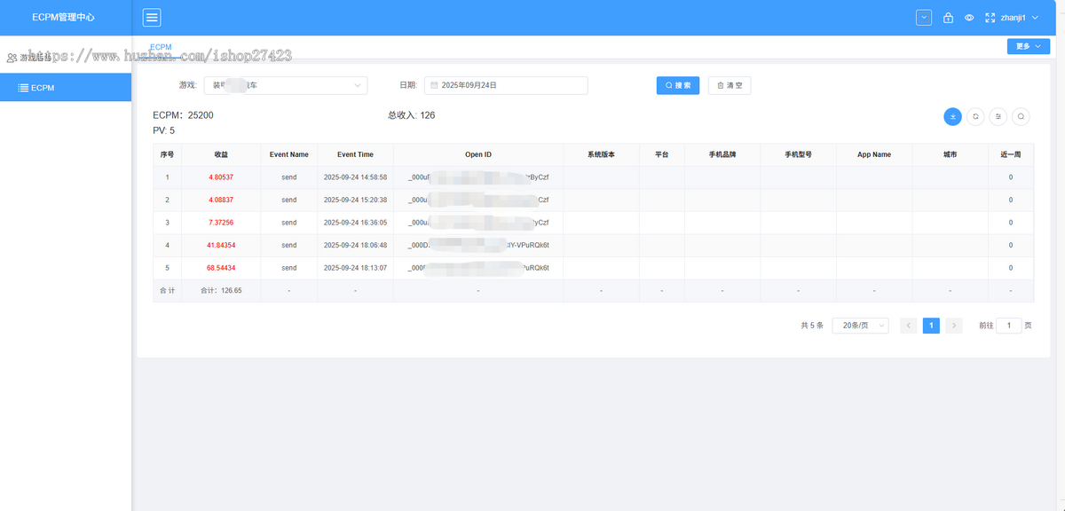Click the Event Time column header

coord(355,154)
